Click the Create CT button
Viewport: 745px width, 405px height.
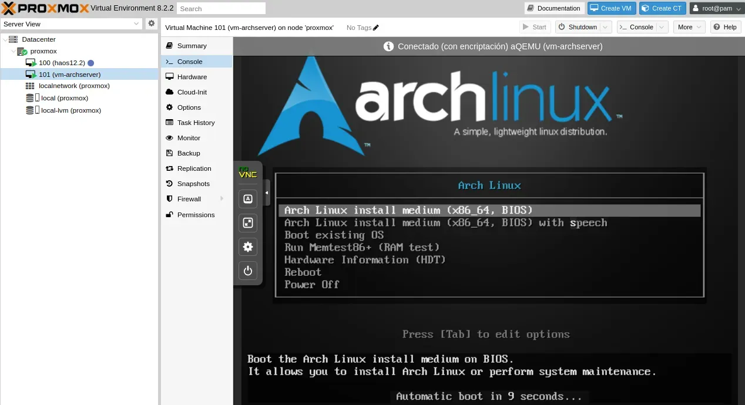[x=662, y=8]
